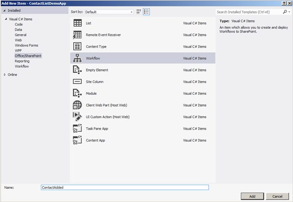The width and height of the screenshot is (293, 202).
Task: Click the 'Task Pane App' label
Action: coord(97,129)
